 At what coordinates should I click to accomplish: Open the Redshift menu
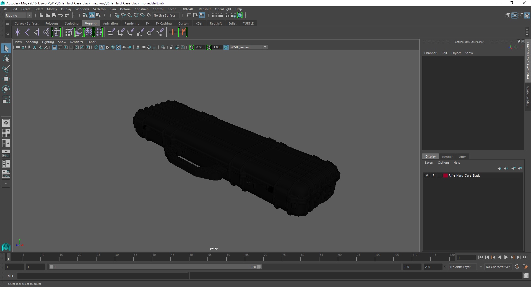205,9
